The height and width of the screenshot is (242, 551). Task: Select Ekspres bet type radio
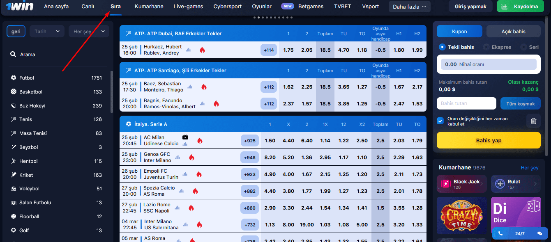pyautogui.click(x=486, y=47)
